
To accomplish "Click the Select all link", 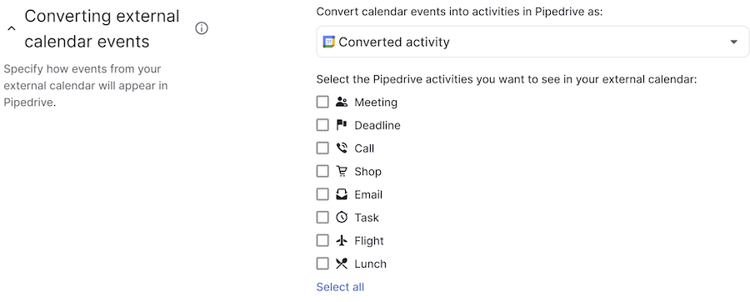I will tap(340, 287).
